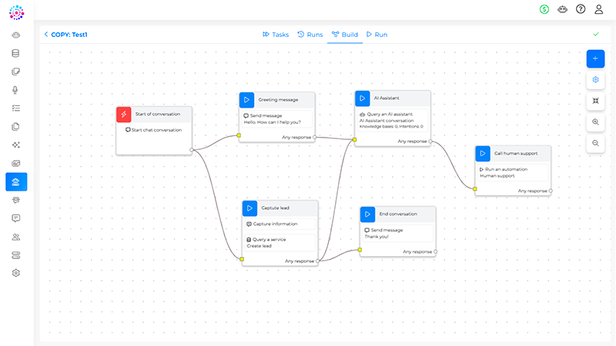616x346 pixels.
Task: Click the COPY: Test1 title
Action: tap(69, 35)
